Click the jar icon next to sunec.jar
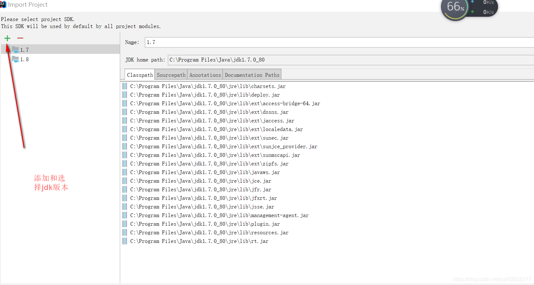 tap(125, 138)
